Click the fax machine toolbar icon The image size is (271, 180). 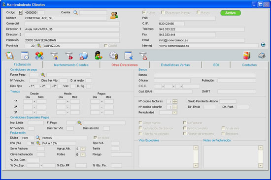[262, 56]
